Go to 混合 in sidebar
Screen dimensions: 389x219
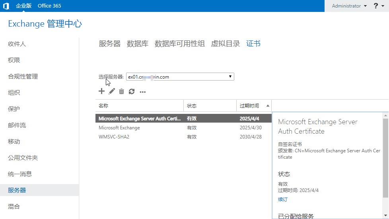14,206
